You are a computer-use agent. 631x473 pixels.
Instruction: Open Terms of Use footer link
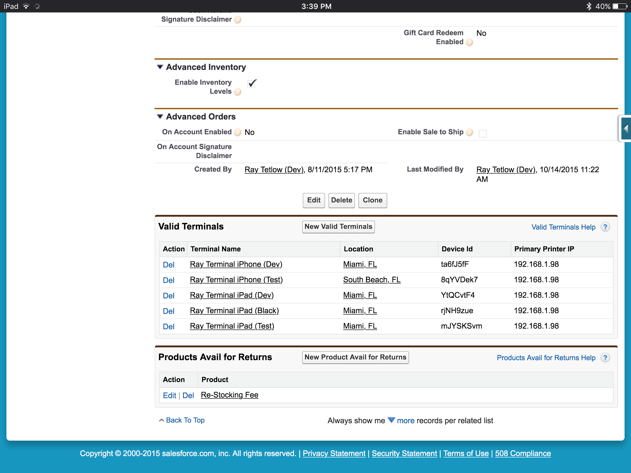[x=466, y=454]
